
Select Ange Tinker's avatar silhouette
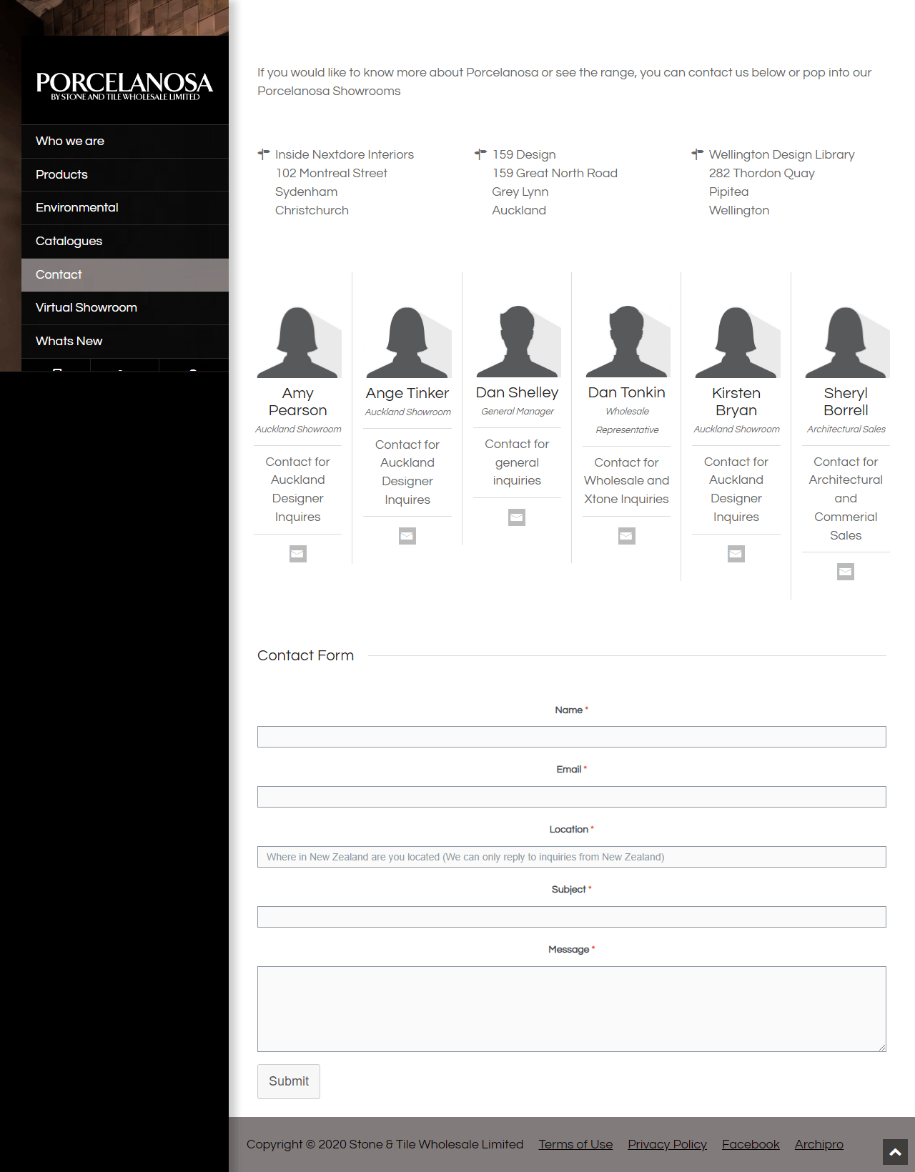(408, 342)
